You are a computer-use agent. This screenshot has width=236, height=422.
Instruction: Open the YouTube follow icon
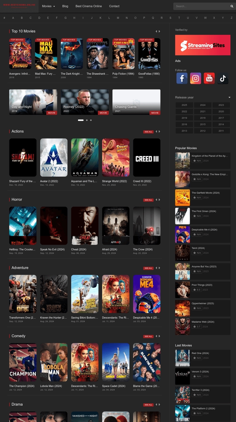click(x=209, y=78)
